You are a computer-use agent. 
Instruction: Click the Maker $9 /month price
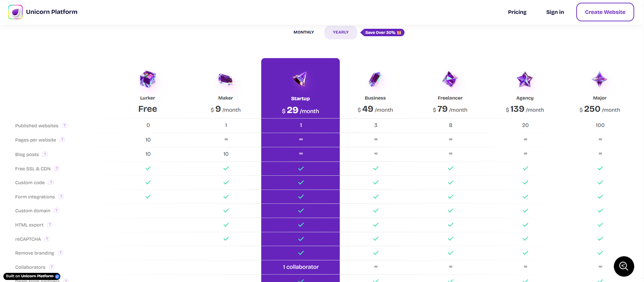click(x=226, y=109)
